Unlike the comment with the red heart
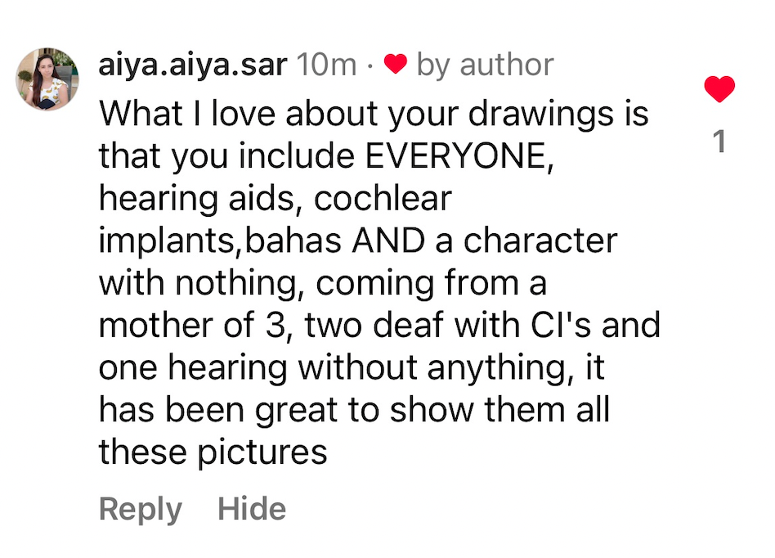 coord(719,88)
